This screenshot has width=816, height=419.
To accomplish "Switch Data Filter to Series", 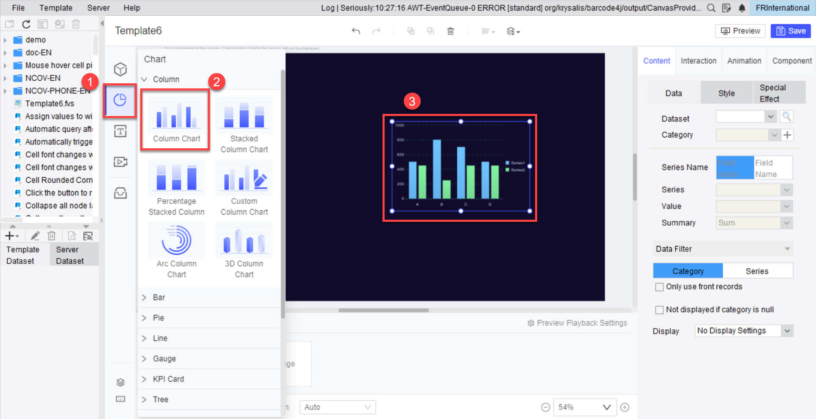I will (757, 271).
